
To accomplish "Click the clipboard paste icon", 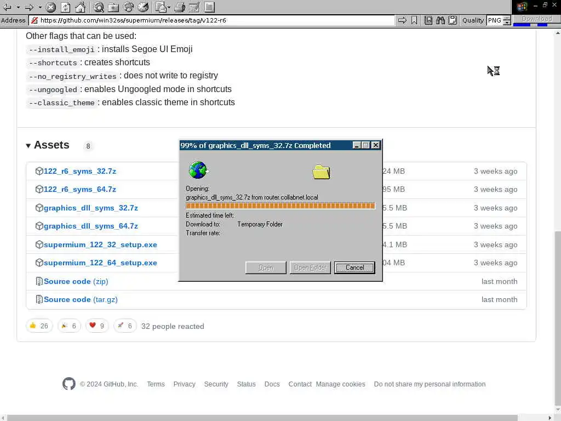I will 453,20.
